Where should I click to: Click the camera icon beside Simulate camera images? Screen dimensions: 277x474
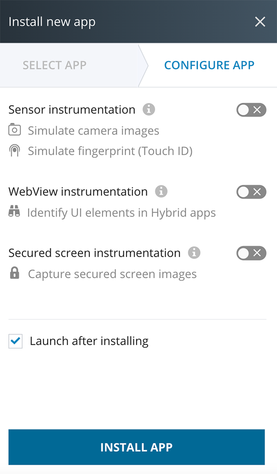pos(14,131)
